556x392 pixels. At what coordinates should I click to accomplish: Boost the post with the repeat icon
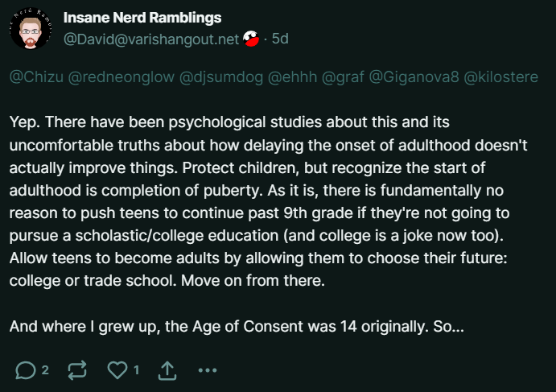click(x=77, y=370)
